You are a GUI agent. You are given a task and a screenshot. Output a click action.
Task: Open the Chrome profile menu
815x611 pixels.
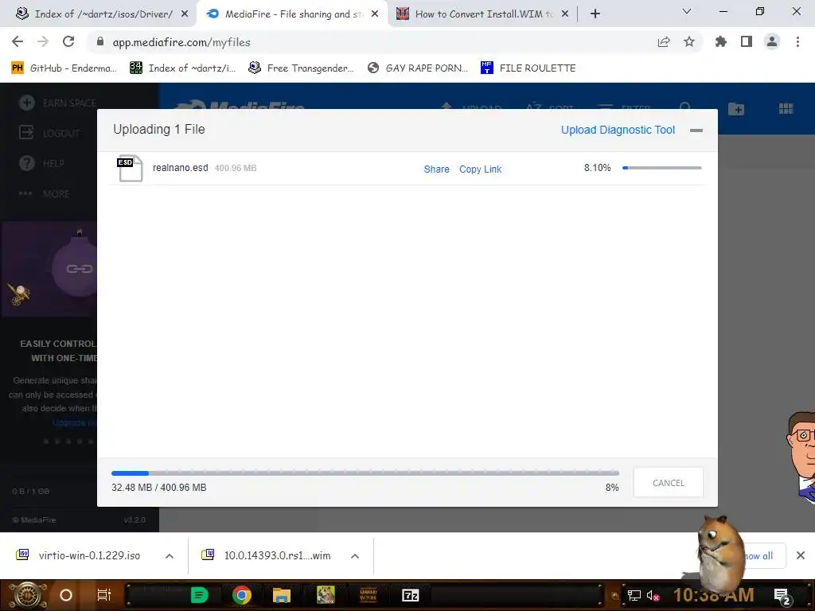pyautogui.click(x=772, y=41)
